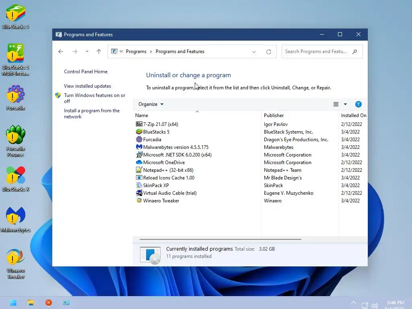
Task: Click the network tray icon
Action: [x=365, y=306]
